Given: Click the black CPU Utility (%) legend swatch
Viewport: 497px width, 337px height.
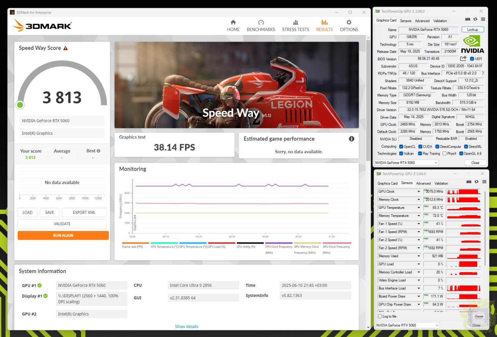Looking at the screenshot, I should click(x=250, y=243).
